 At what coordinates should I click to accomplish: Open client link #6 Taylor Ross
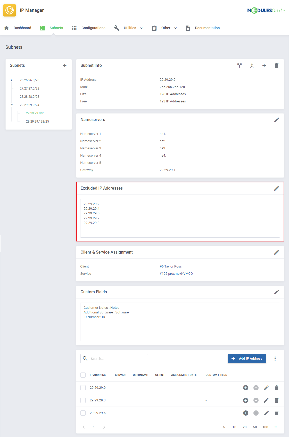tap(171, 266)
